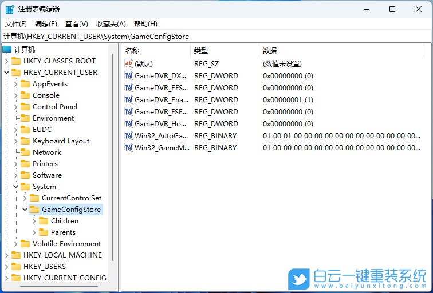
Task: Open the 编辑(E) menu
Action: click(x=46, y=24)
